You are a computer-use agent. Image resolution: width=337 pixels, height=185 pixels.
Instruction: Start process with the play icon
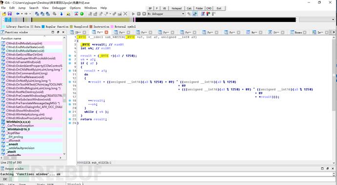(x=133, y=14)
